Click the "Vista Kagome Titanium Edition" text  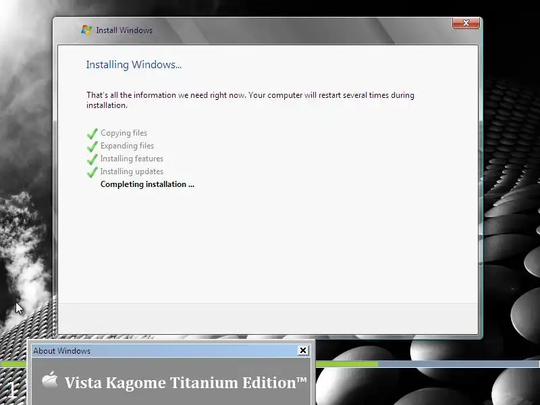(186, 382)
